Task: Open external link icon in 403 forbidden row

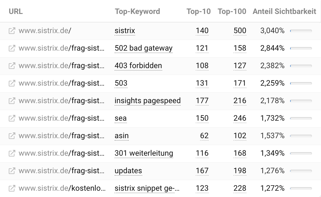Action: click(x=12, y=66)
